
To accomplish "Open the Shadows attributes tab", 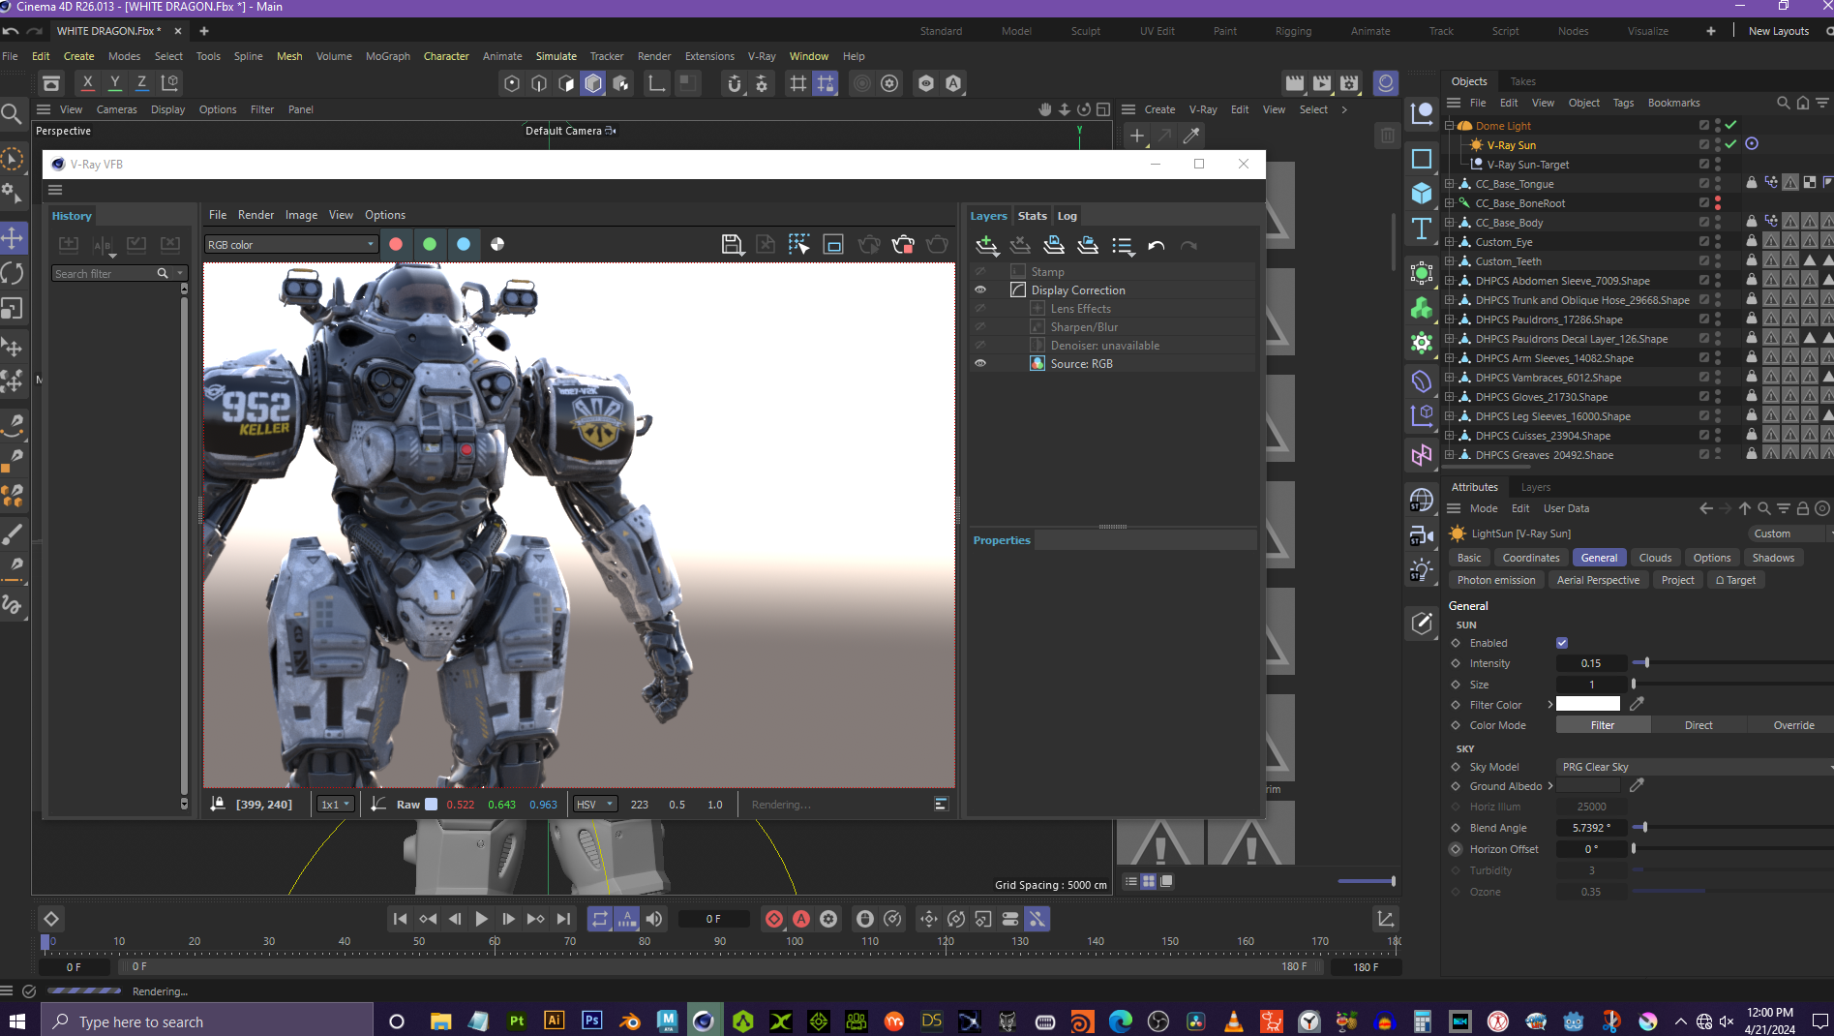I will [1773, 558].
